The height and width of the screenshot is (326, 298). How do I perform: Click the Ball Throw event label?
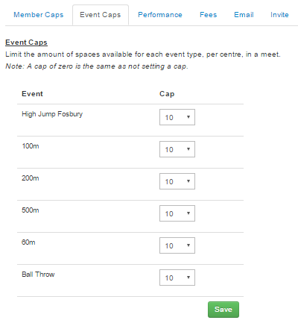38,275
